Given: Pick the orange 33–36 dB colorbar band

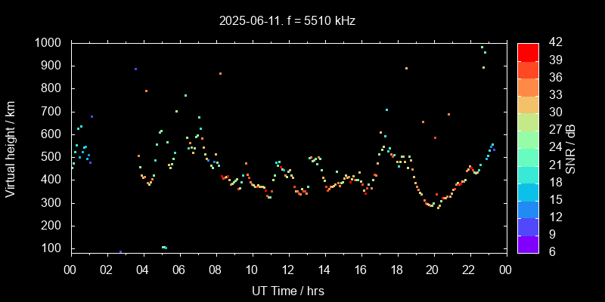Looking at the screenshot, I should tap(528, 87).
